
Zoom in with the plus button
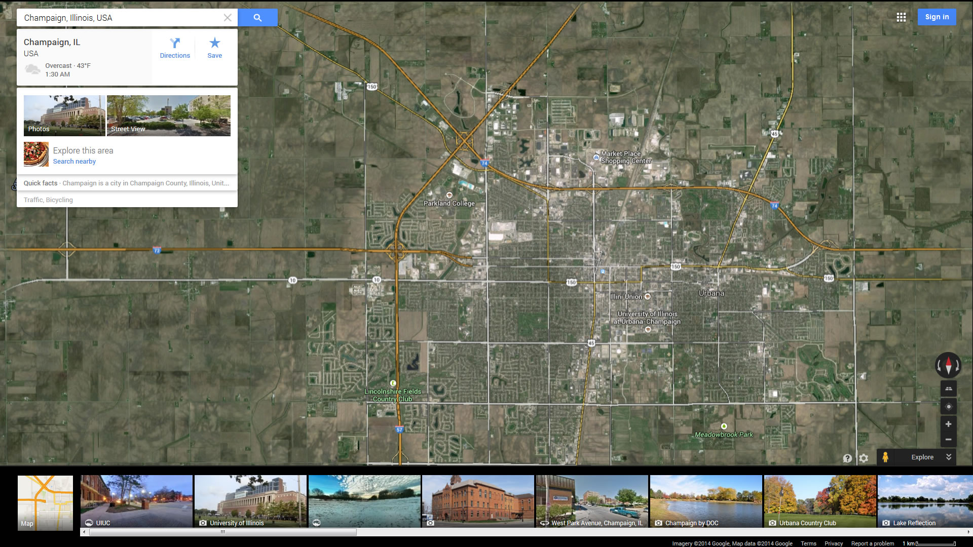pyautogui.click(x=948, y=424)
